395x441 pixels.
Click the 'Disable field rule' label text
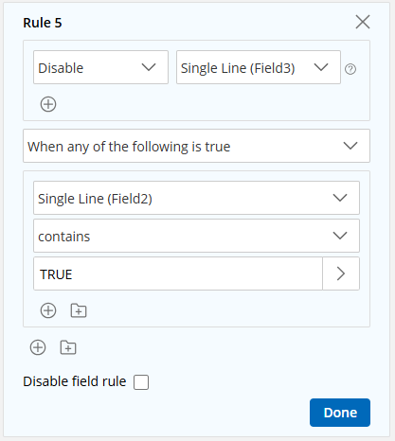[75, 381]
